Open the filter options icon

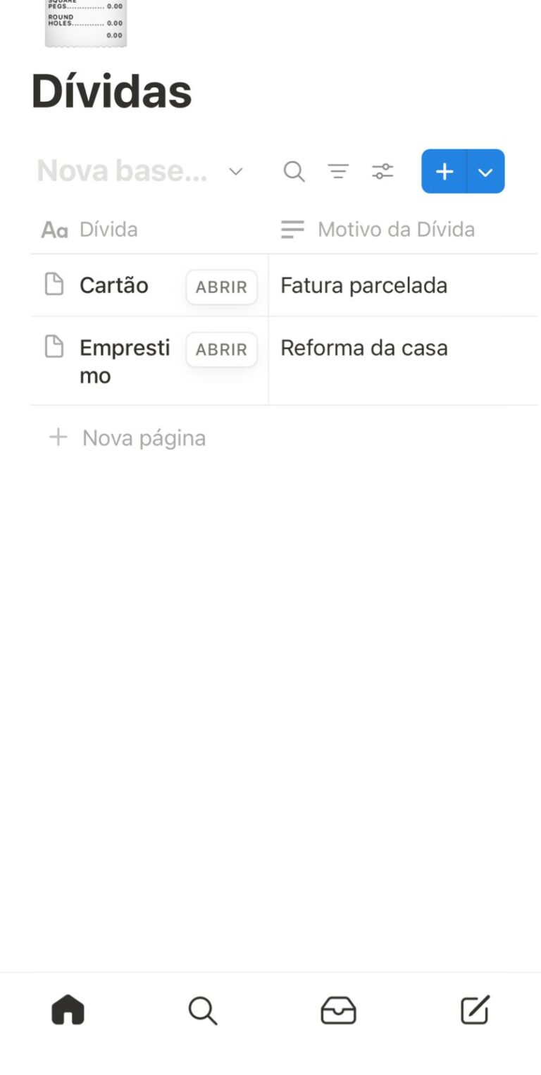tap(338, 171)
